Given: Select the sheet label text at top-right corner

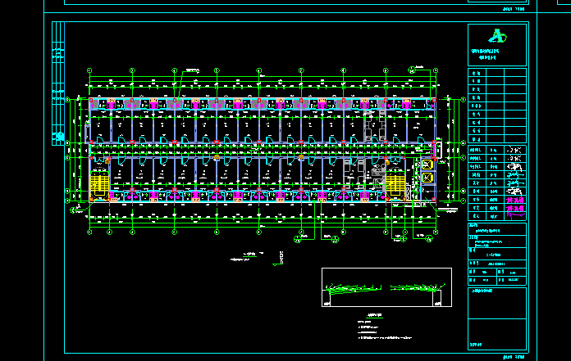Looking at the screenshot, I should [512, 11].
